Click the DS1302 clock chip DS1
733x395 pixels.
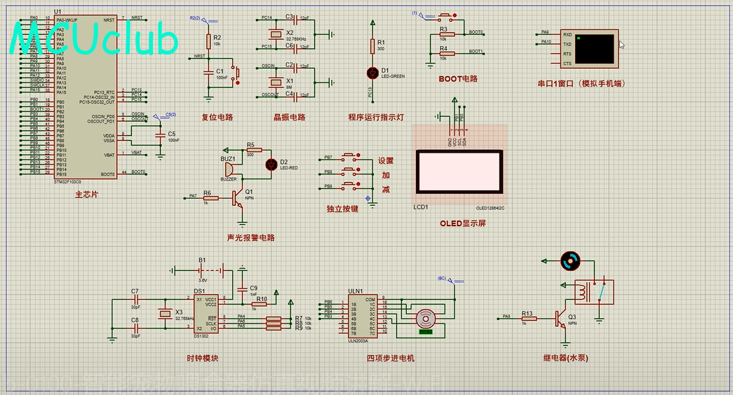(x=207, y=313)
